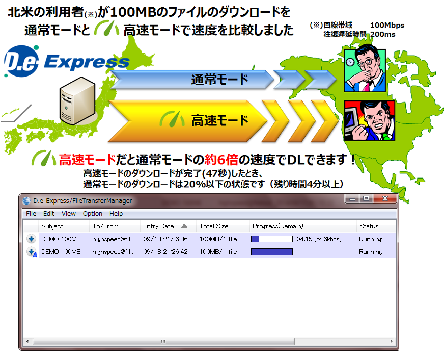Open the View menu
The image size is (444, 356).
[69, 214]
